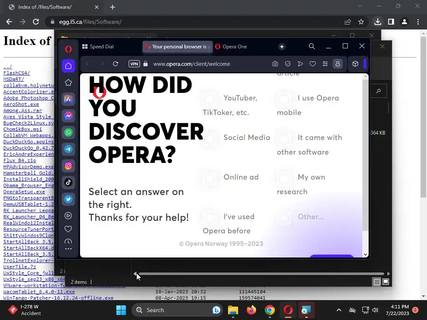
Task: Switch to the Opera One tab
Action: [234, 47]
